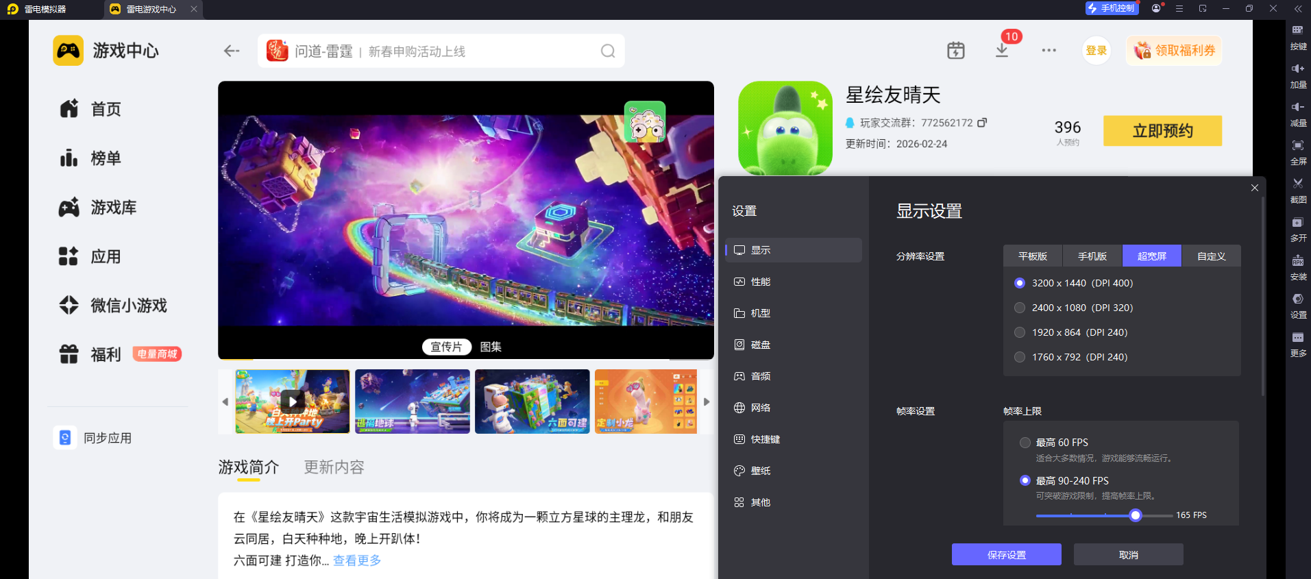Click the 减量 volume down icon
The width and height of the screenshot is (1311, 579).
click(1298, 107)
